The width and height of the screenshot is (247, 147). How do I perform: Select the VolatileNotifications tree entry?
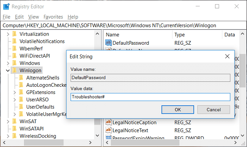[42, 41]
